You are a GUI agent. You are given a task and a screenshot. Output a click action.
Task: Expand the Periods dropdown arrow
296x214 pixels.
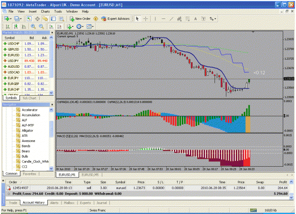(83, 27)
